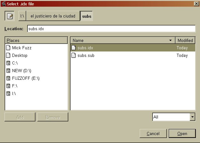Viewport: 200px width, 143px height.
Task: Open the selected .idx file
Action: [182, 133]
